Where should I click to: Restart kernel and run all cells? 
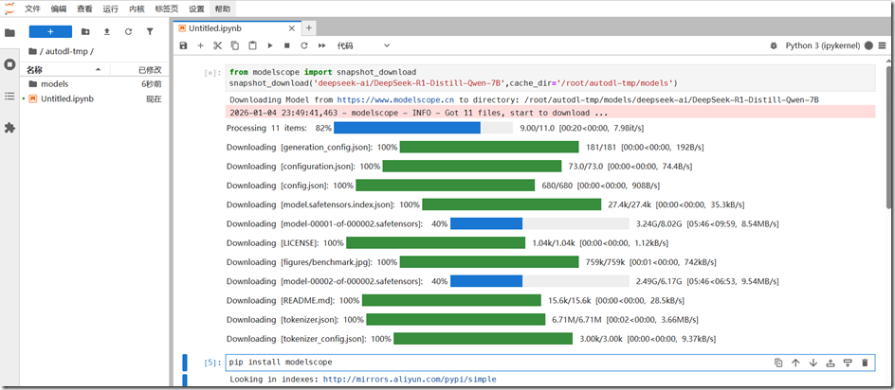tap(322, 45)
